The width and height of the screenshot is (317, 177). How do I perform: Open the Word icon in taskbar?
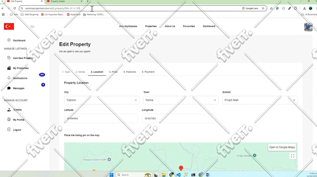[207, 175]
